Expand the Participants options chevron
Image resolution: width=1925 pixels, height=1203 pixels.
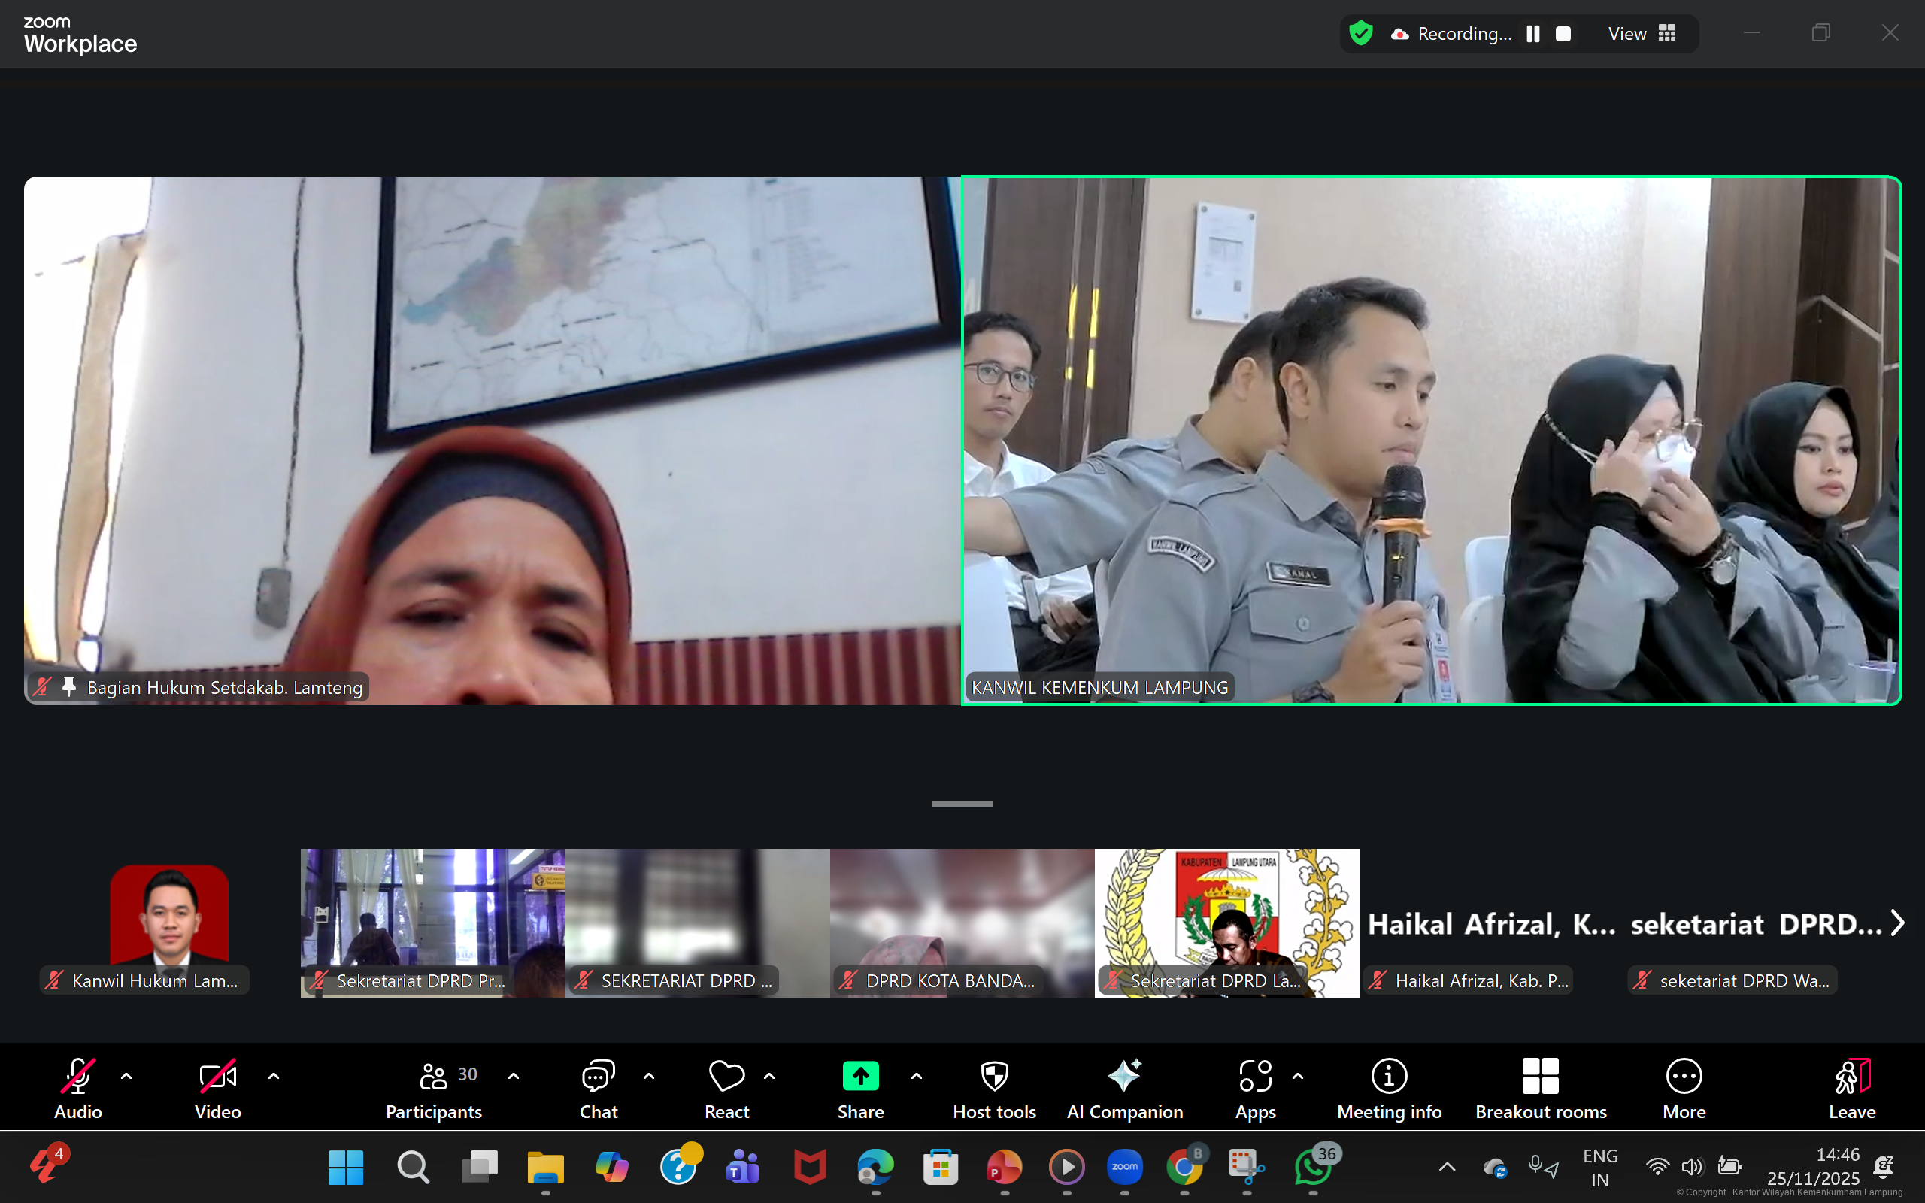coord(513,1076)
